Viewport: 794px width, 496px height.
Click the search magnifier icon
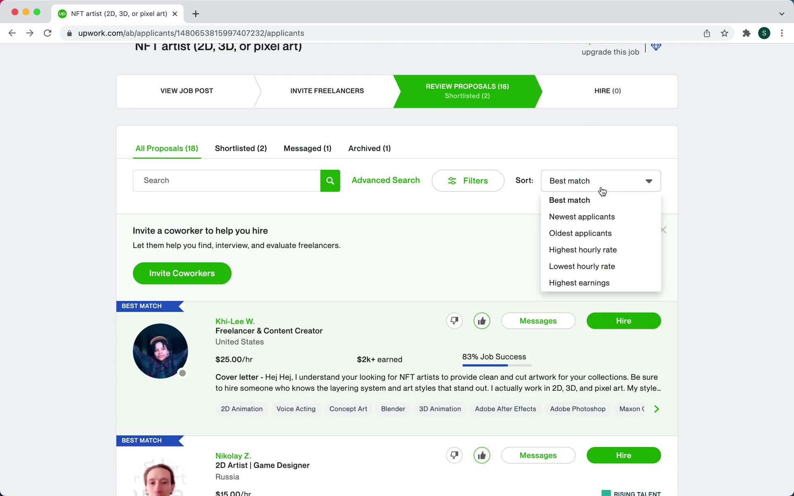click(x=330, y=180)
